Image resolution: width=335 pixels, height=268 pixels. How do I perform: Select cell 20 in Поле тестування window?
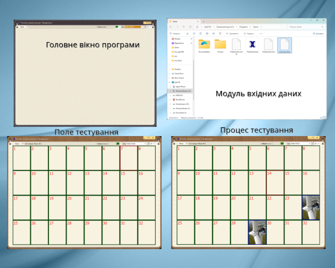coord(75,207)
